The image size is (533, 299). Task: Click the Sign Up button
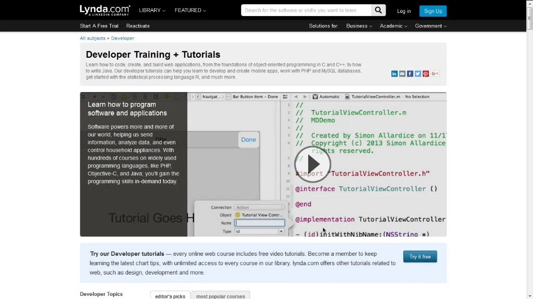coord(433,11)
